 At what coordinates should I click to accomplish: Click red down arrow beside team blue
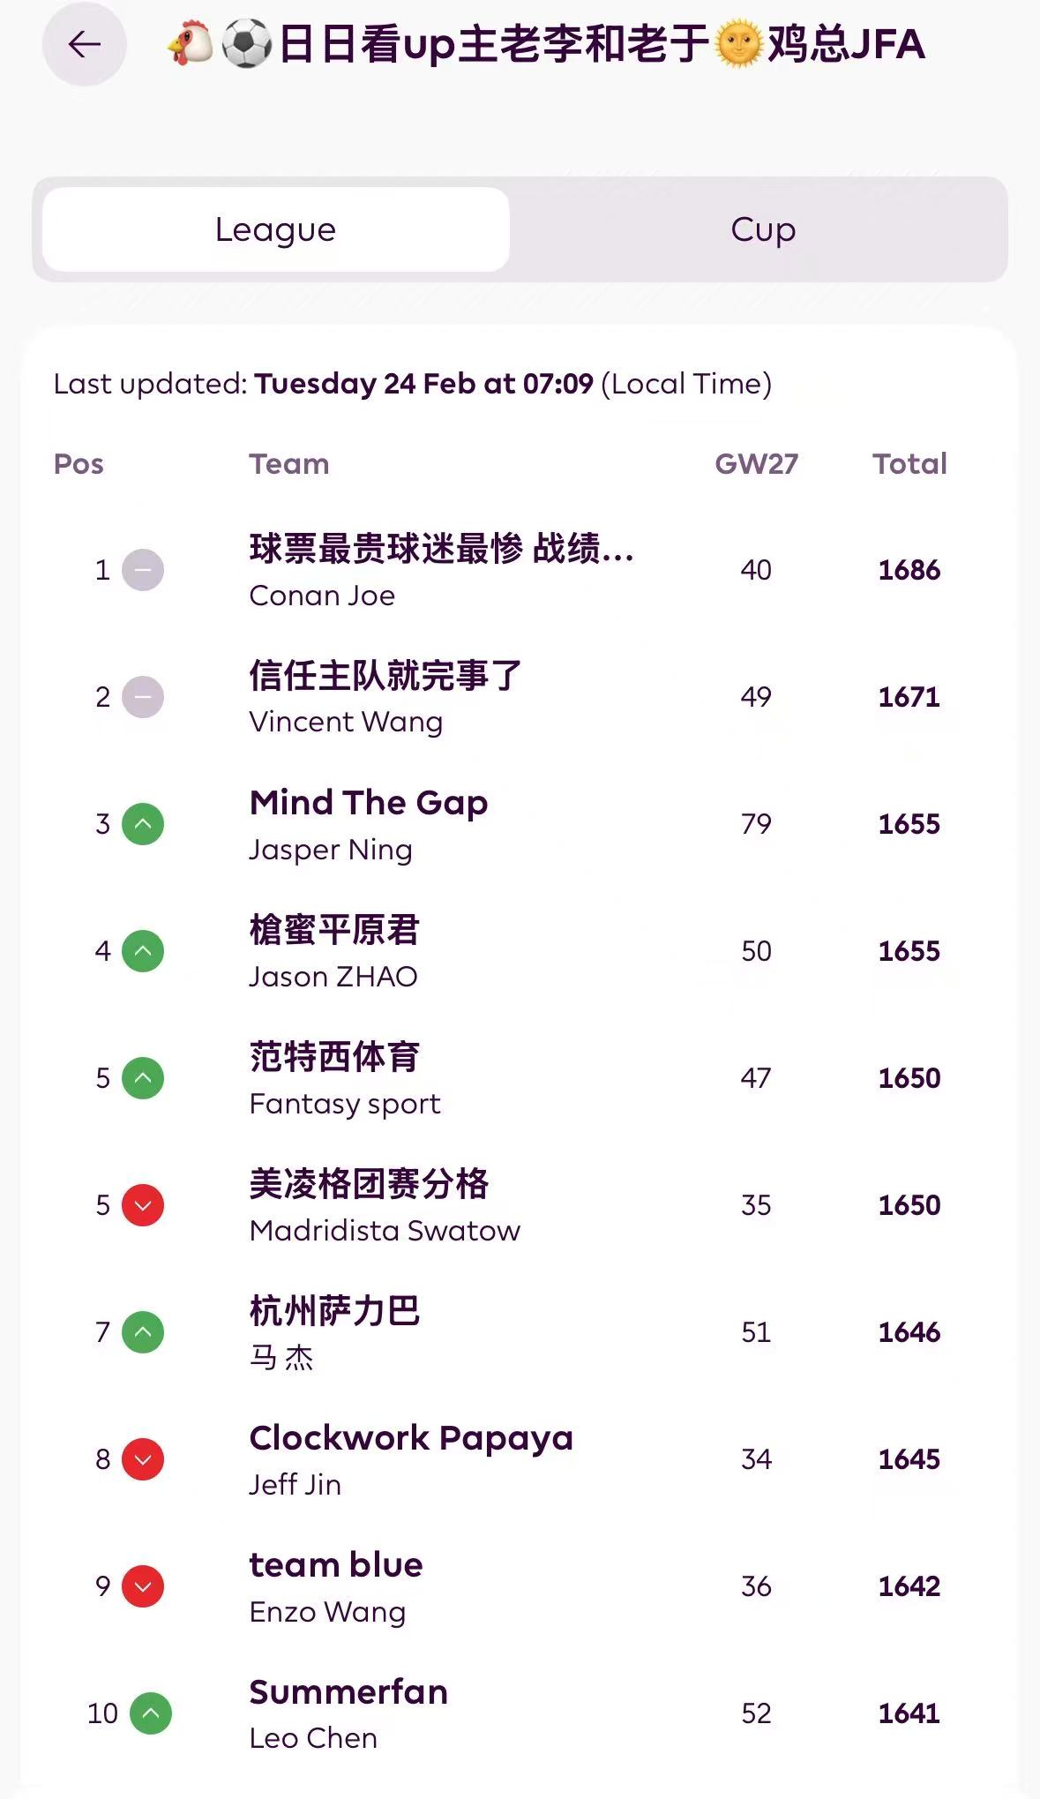(143, 1586)
